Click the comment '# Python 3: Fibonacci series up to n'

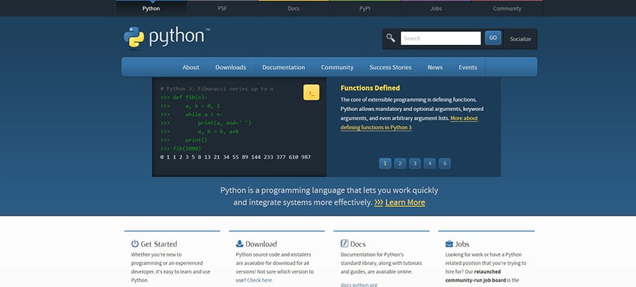coord(217,89)
